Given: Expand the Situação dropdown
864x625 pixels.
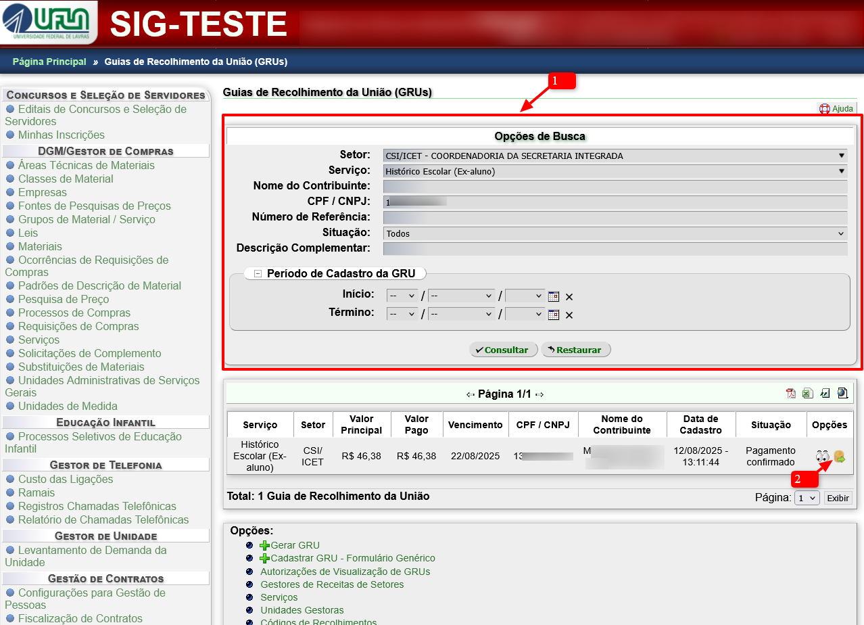Looking at the screenshot, I should tap(615, 233).
